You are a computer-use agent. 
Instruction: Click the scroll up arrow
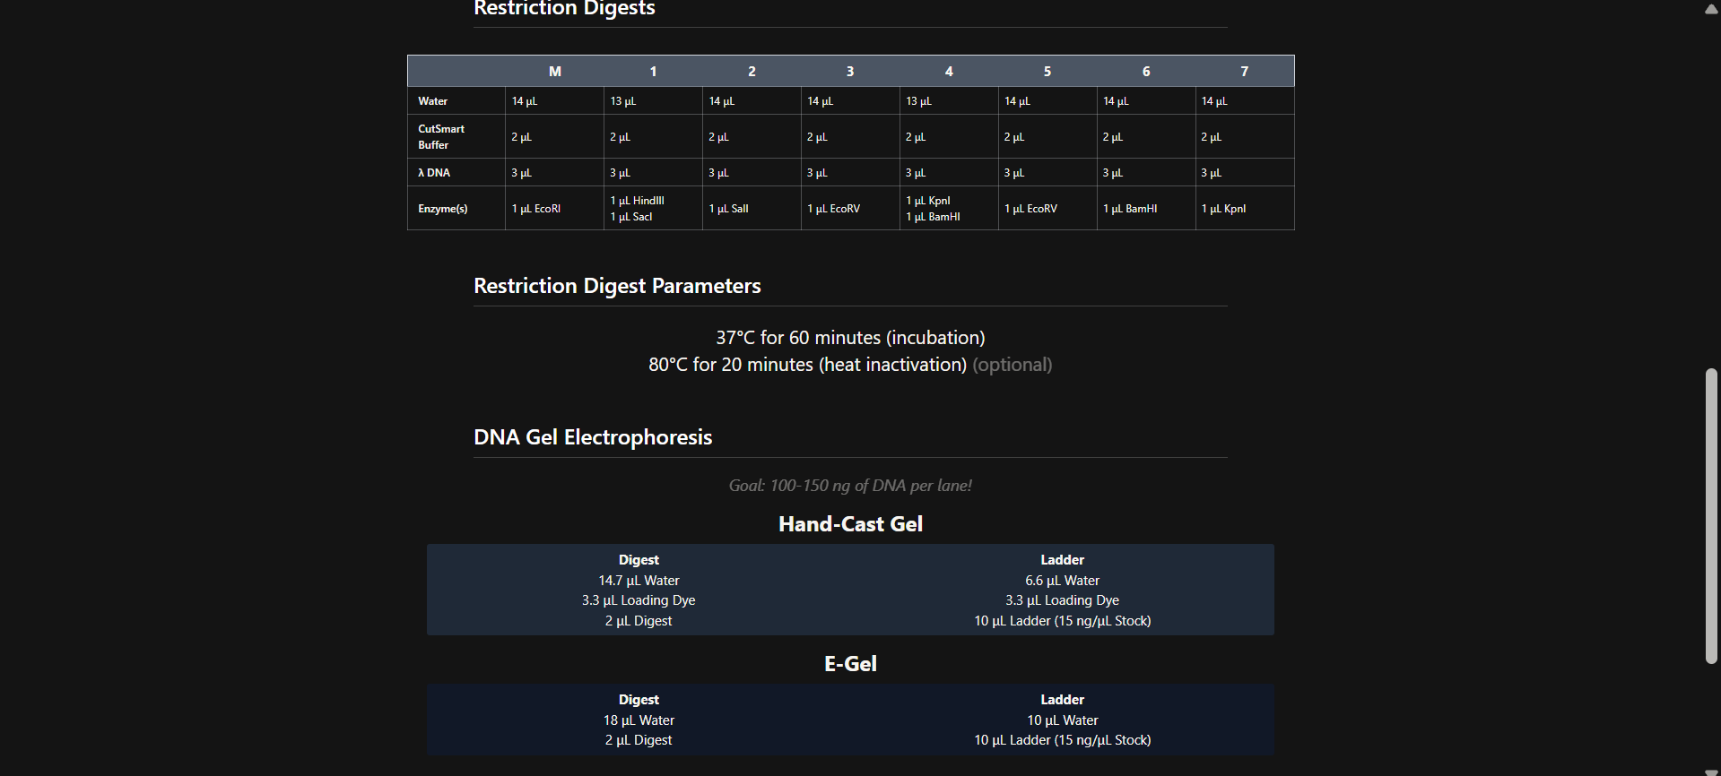(x=1711, y=9)
